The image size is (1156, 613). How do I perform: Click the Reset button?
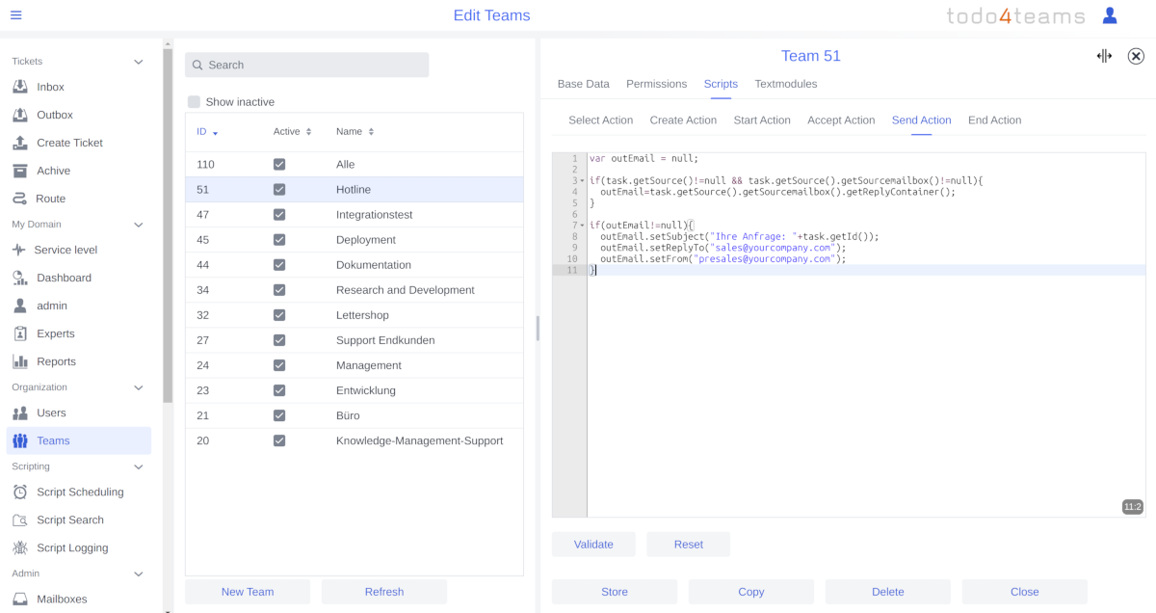pyautogui.click(x=689, y=545)
